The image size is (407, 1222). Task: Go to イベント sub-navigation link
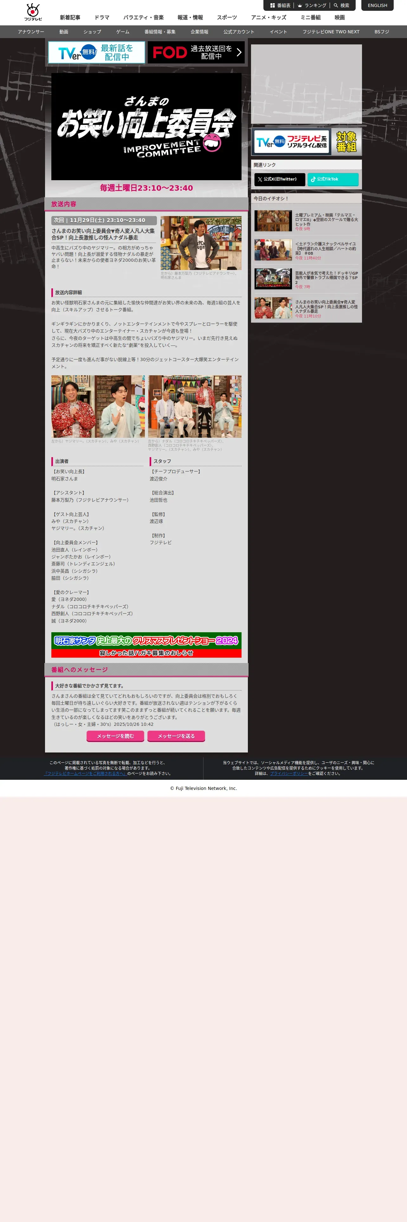(x=279, y=32)
